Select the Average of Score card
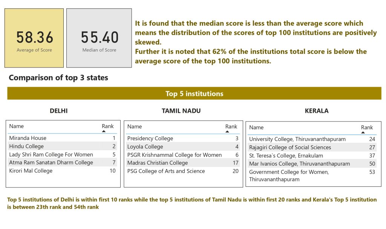 [34, 38]
